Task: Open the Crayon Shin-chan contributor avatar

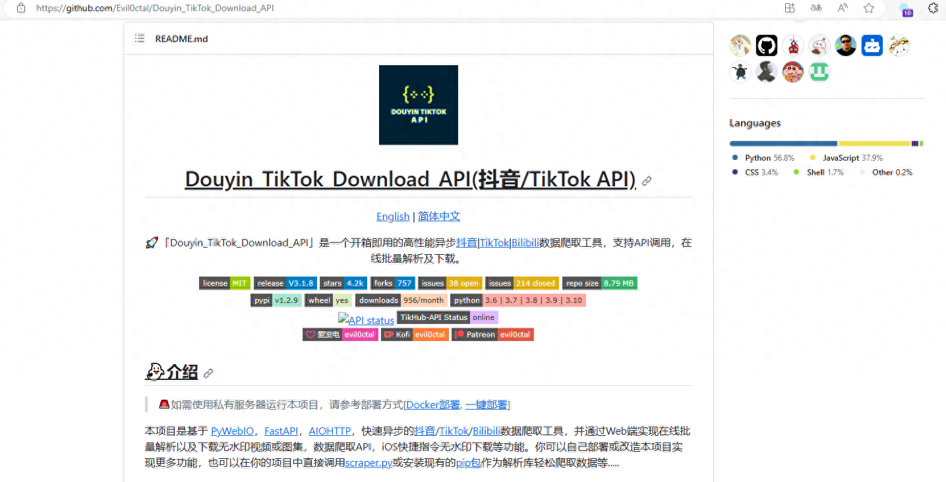Action: pyautogui.click(x=793, y=72)
